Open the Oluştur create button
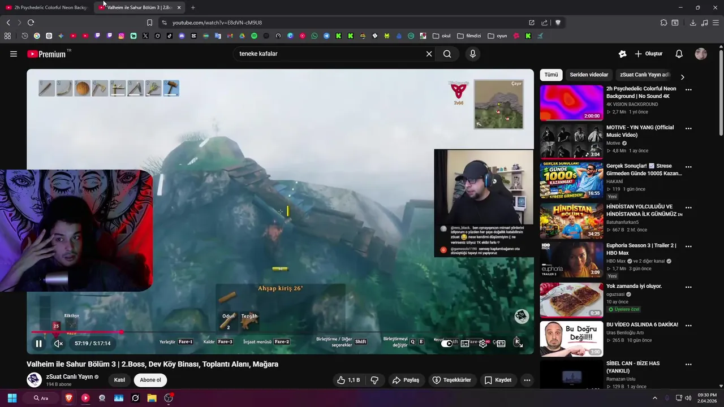 (x=649, y=54)
